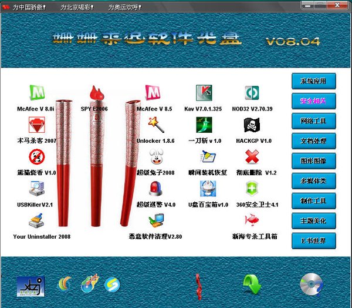Close the software disc window
Image resolution: width=352 pixels, height=308 pixels.
pyautogui.click(x=337, y=5)
